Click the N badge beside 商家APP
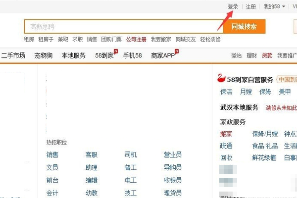297x198 pixels. coord(177,51)
